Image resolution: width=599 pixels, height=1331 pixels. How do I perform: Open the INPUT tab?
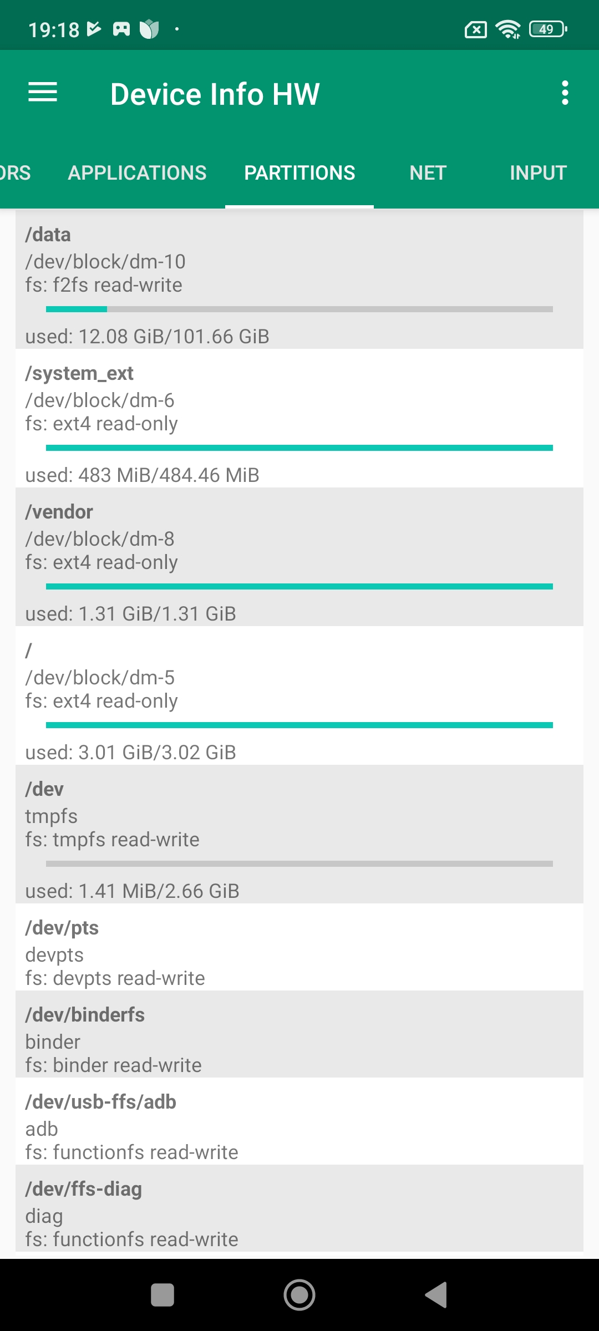click(x=538, y=173)
